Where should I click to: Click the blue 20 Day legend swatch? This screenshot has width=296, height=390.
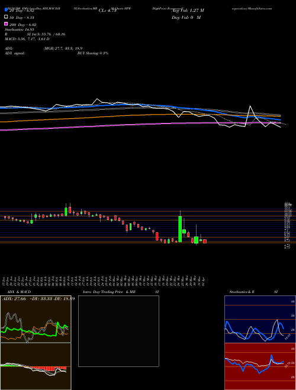(6, 10)
